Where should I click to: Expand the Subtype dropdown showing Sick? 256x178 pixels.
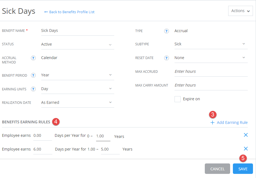click(x=211, y=44)
